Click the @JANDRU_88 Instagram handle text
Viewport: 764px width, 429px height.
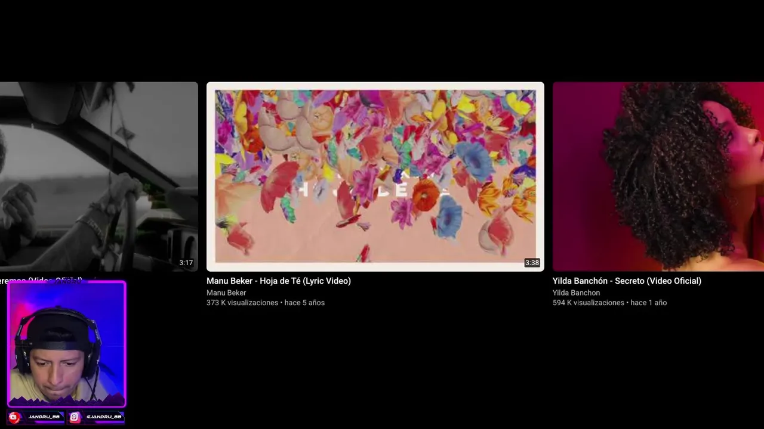point(103,417)
